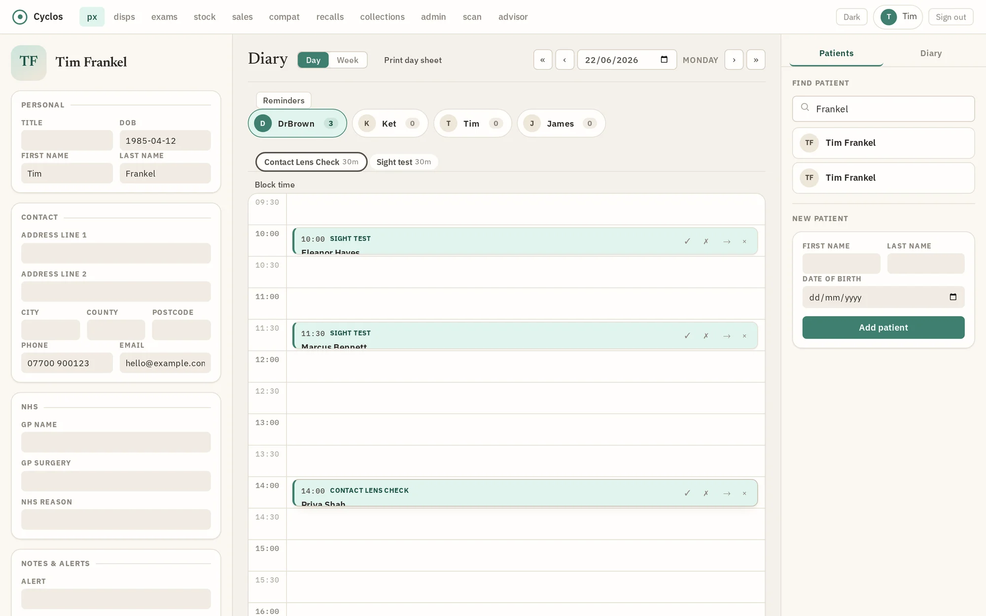Mark 14:00 contact lens check as missed (✗)
986x616 pixels.
706,493
